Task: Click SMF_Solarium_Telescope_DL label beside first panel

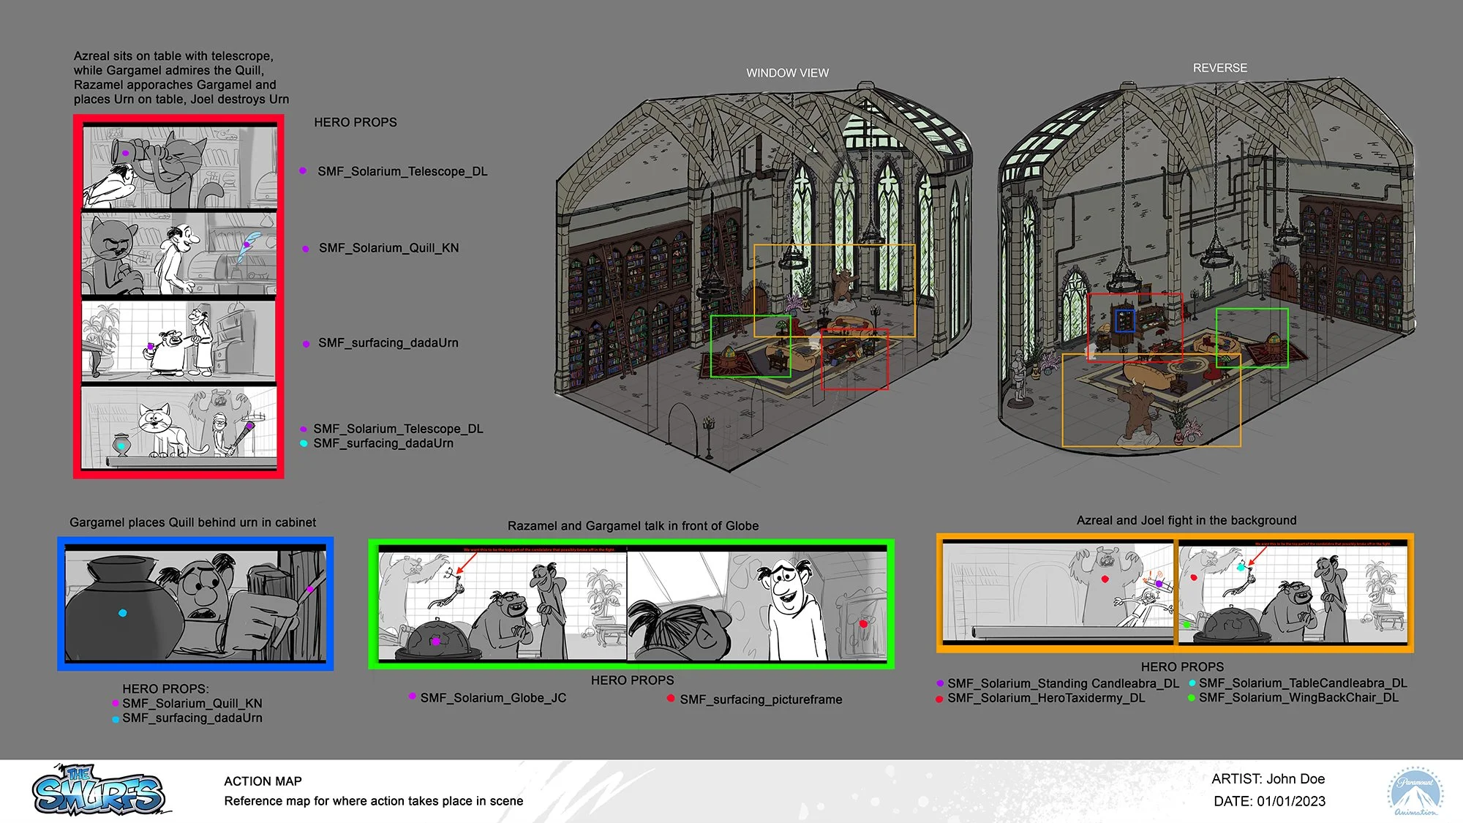Action: (402, 172)
